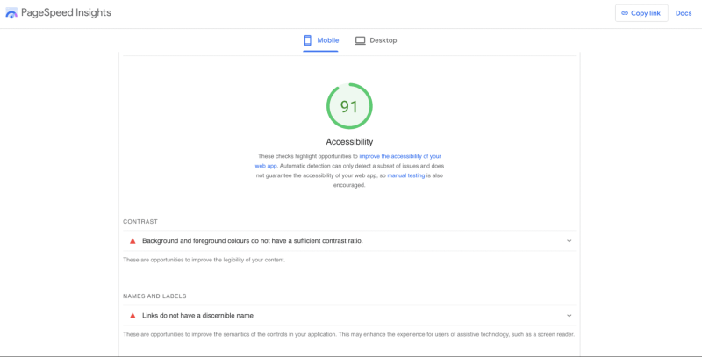Click the PageSpeed Insights logo icon

(x=11, y=13)
